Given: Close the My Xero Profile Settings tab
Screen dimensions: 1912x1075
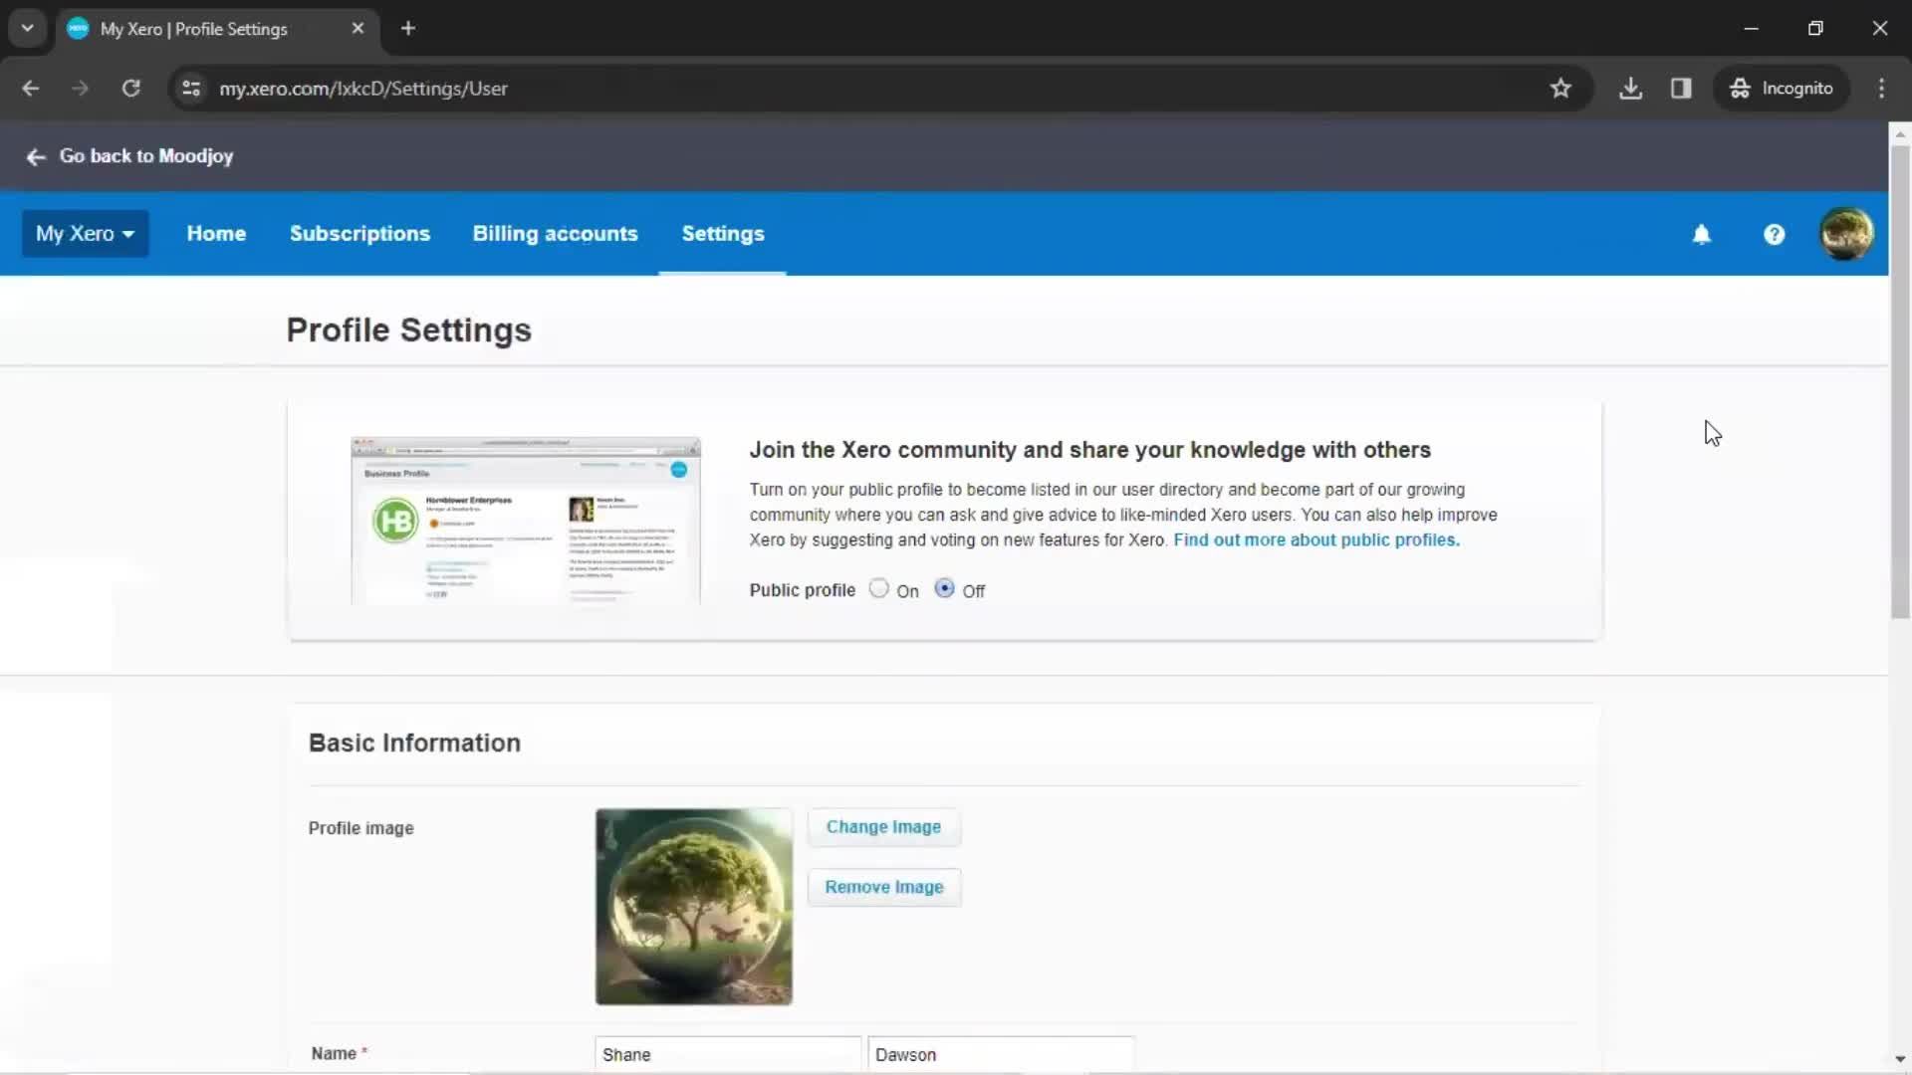Looking at the screenshot, I should coord(358,29).
